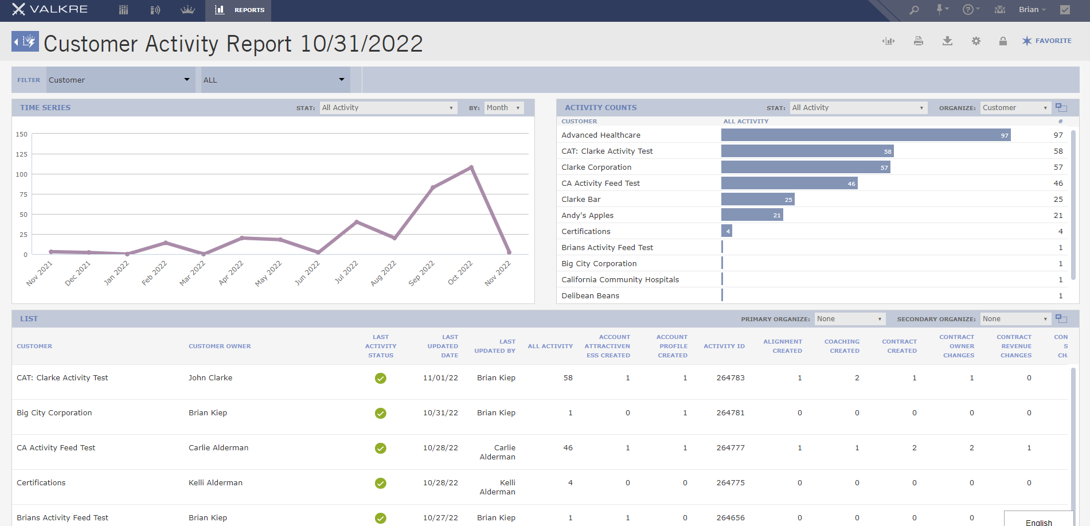Open the Organize Customer dropdown in Activity Counts
Viewport: 1090px width, 526px height.
(x=1015, y=107)
